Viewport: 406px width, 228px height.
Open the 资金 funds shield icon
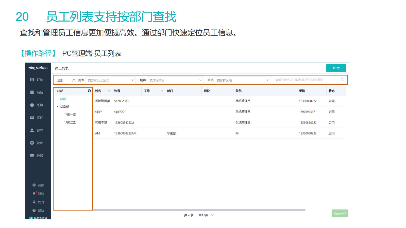click(32, 143)
